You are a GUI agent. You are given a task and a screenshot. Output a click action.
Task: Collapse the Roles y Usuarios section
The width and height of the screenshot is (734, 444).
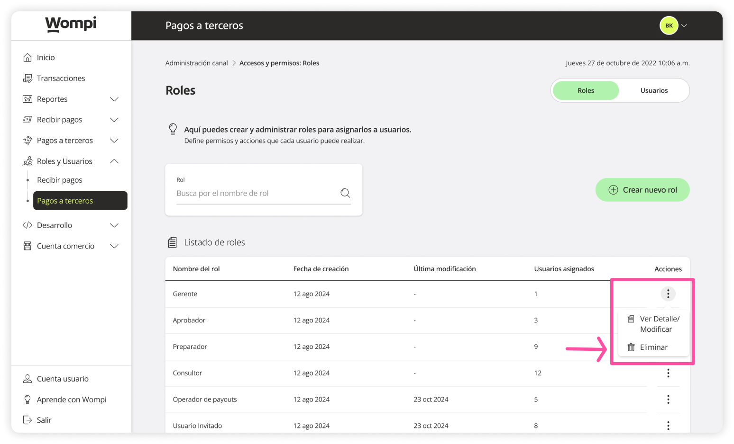point(114,161)
